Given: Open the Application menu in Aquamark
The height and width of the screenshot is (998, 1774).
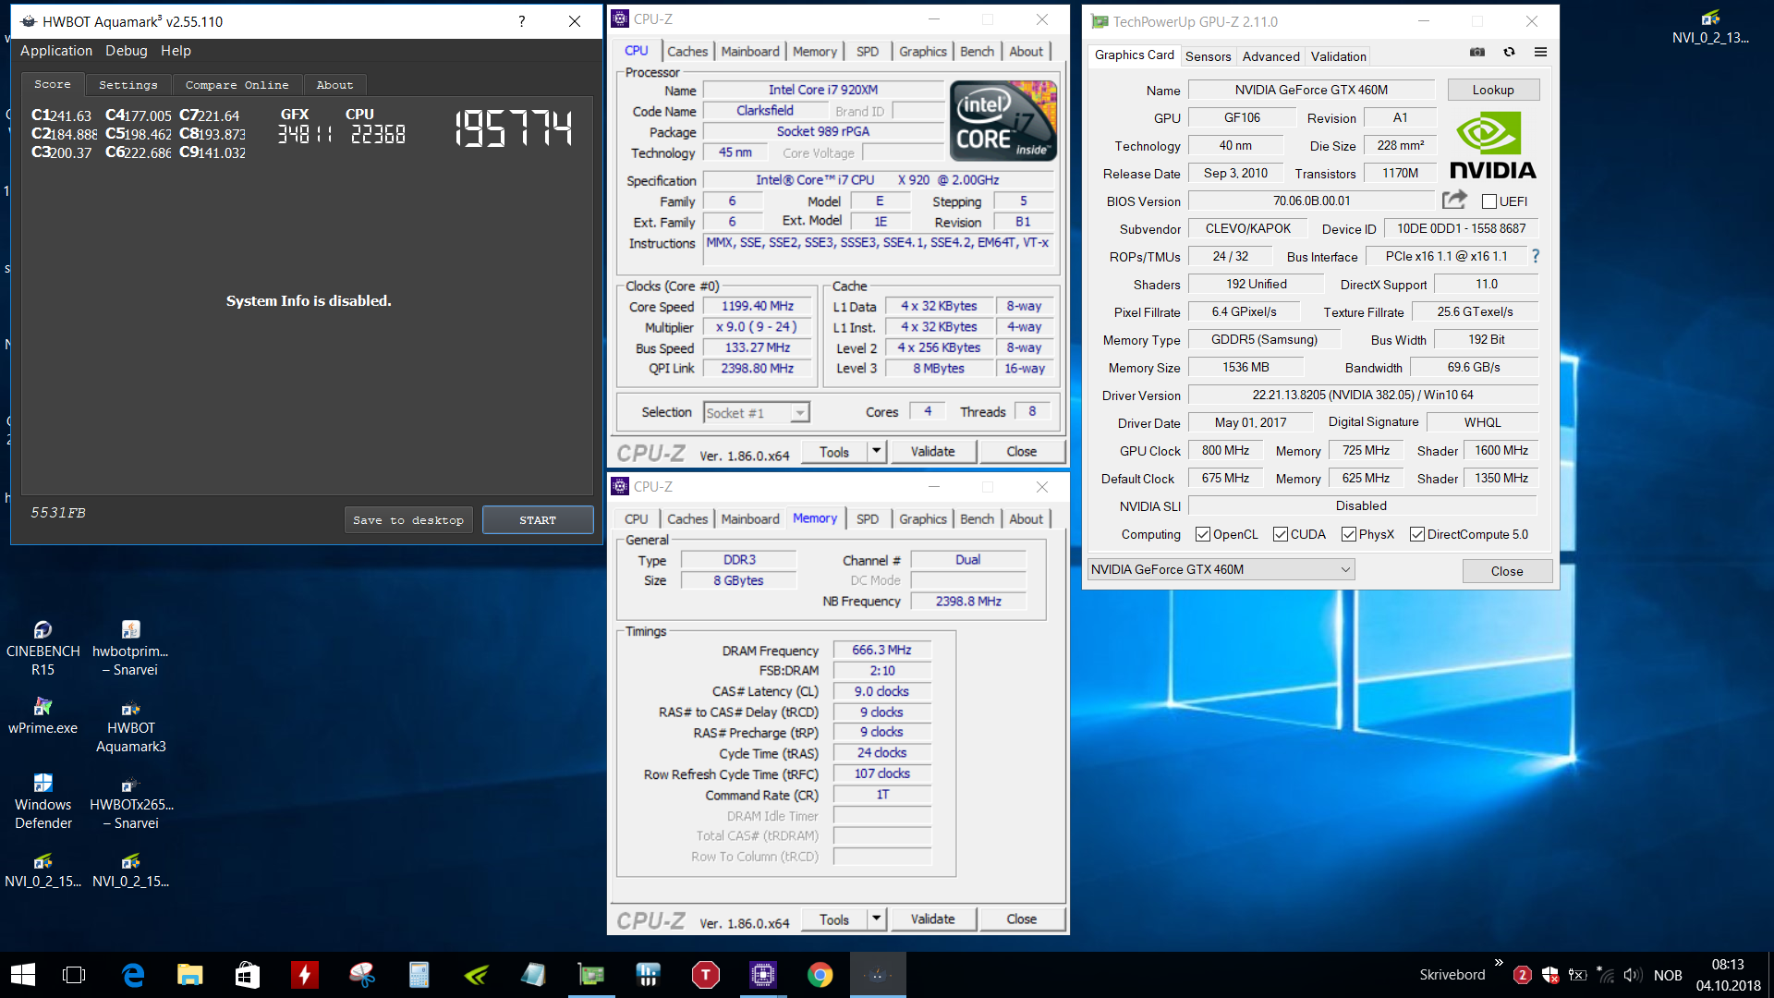Looking at the screenshot, I should tap(56, 51).
